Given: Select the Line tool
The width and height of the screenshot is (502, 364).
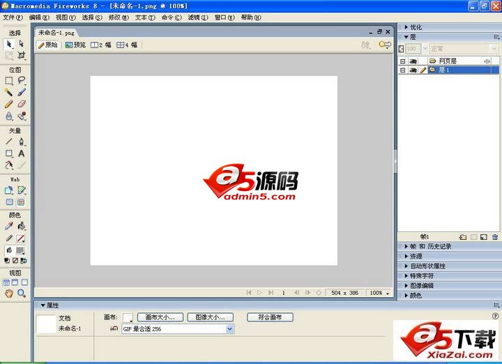Looking at the screenshot, I should click(x=9, y=142).
